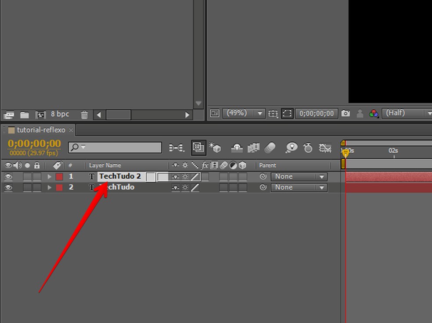Screen dimensions: 432x323
Task: Click the Effect fx column header
Action: point(205,165)
